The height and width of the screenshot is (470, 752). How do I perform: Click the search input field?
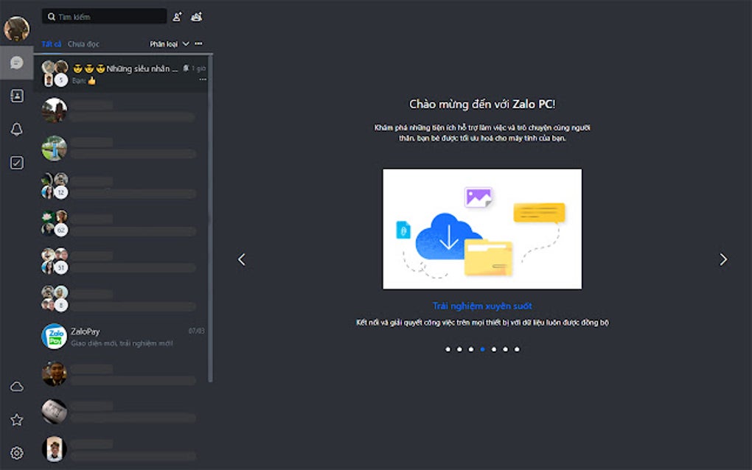point(103,15)
